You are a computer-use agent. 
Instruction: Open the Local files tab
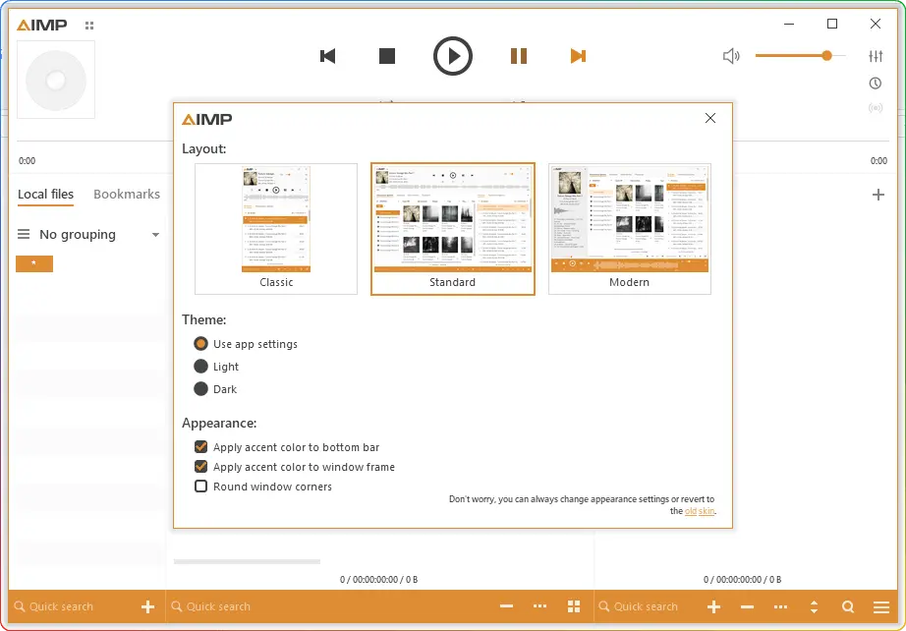click(x=45, y=195)
